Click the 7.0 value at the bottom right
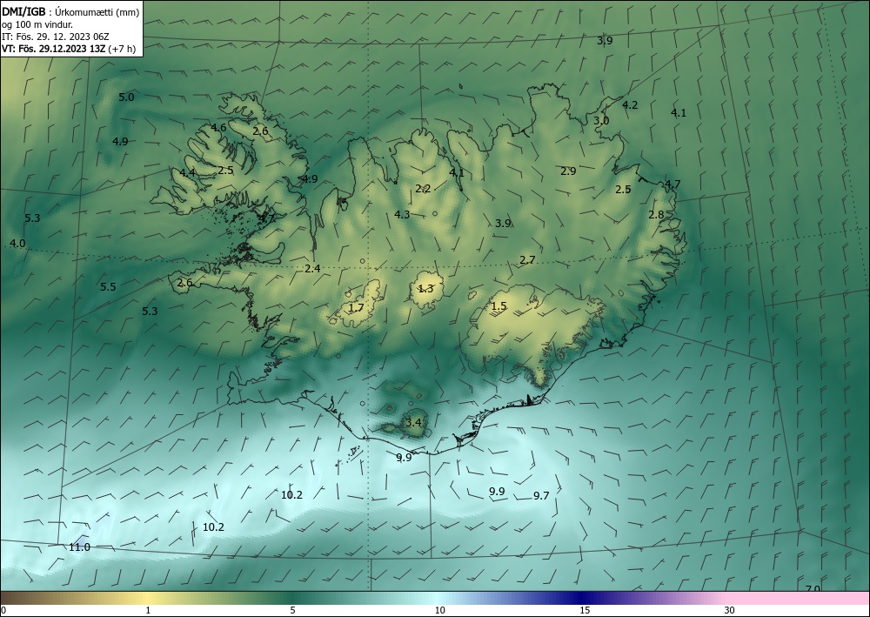 pyautogui.click(x=813, y=588)
